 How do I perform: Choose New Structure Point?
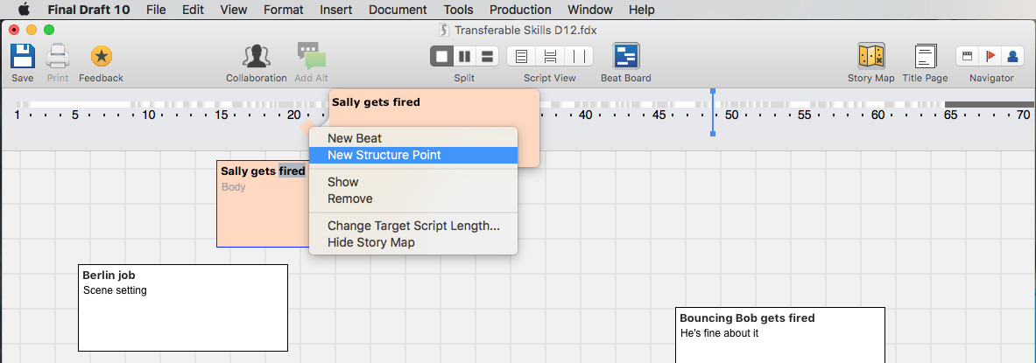[413, 155]
